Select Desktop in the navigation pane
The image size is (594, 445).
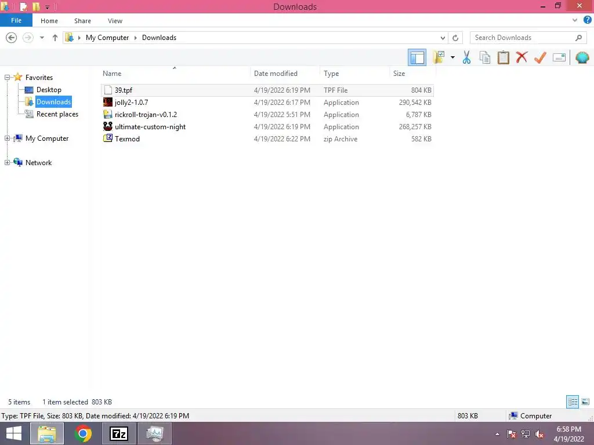(49, 90)
